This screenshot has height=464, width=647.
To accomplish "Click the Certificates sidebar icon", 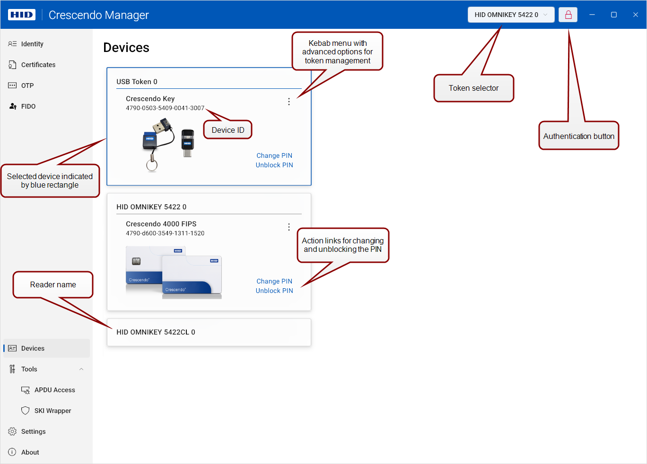I will click(12, 65).
